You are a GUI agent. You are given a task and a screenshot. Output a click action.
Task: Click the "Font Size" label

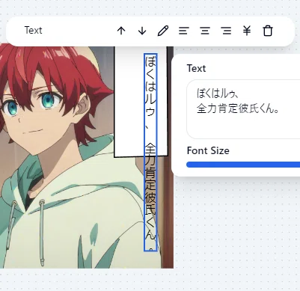click(x=208, y=150)
